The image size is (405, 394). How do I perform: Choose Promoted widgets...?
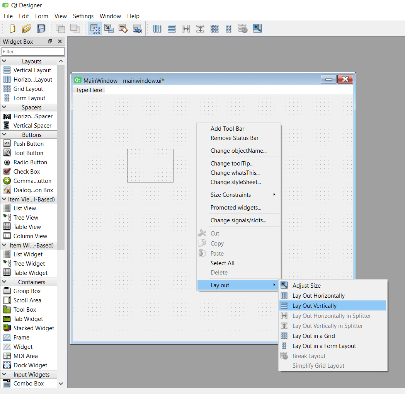(239, 208)
